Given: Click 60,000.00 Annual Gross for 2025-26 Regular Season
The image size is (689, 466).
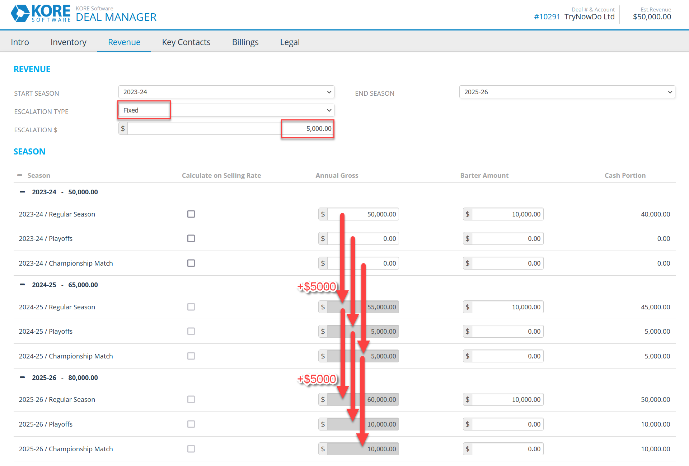Looking at the screenshot, I should (x=363, y=399).
